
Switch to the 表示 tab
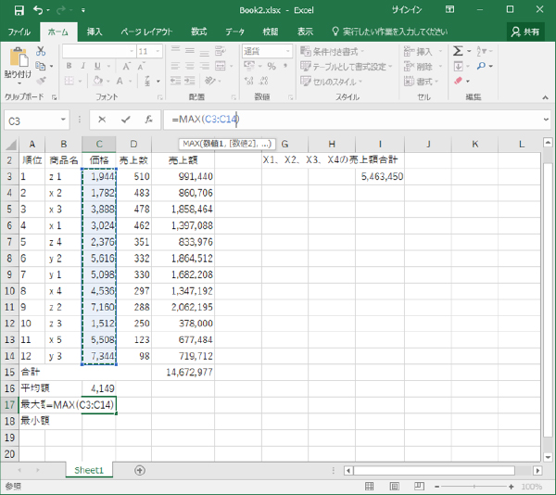click(305, 32)
